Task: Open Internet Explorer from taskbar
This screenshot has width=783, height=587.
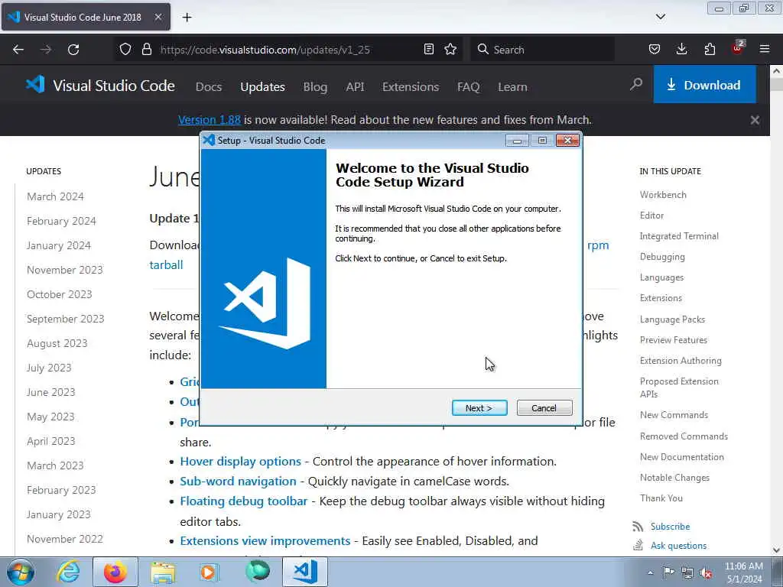Action: [68, 572]
